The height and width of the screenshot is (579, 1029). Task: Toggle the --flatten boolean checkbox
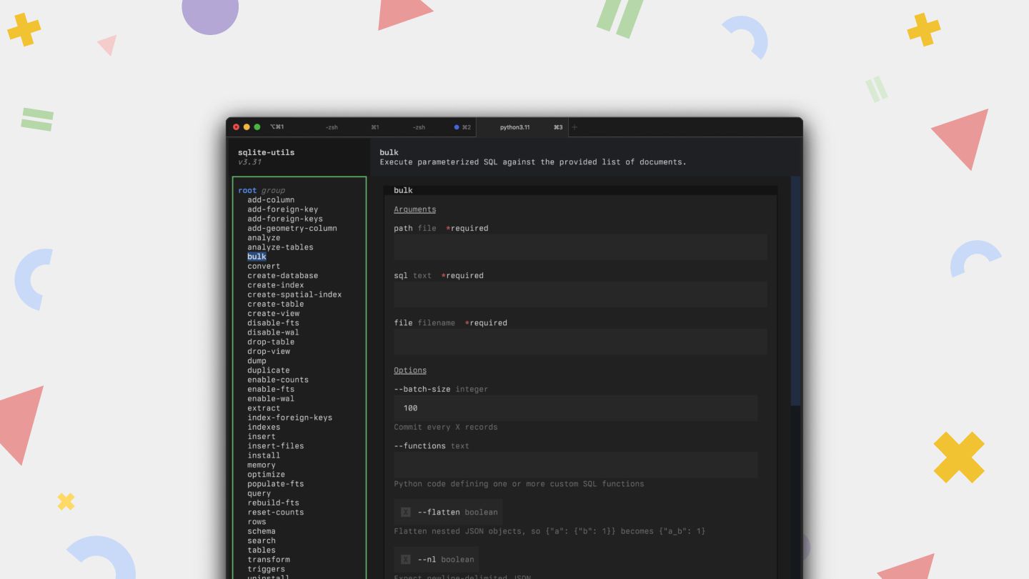pyautogui.click(x=406, y=512)
